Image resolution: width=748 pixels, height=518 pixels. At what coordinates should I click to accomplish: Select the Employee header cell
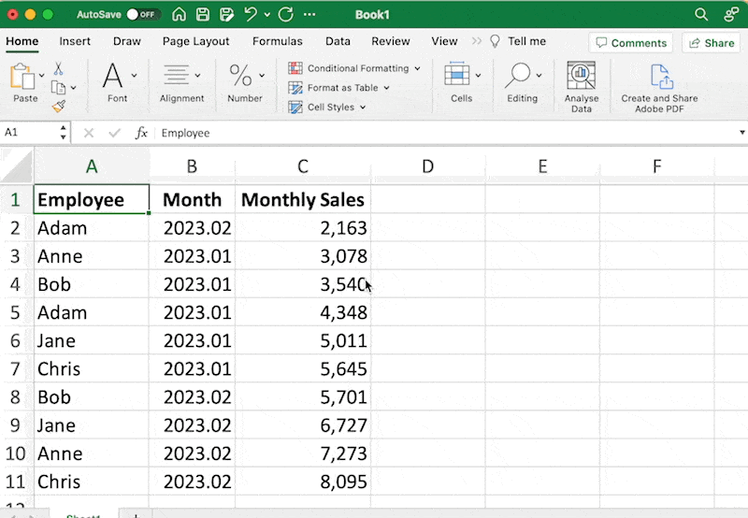click(x=92, y=199)
